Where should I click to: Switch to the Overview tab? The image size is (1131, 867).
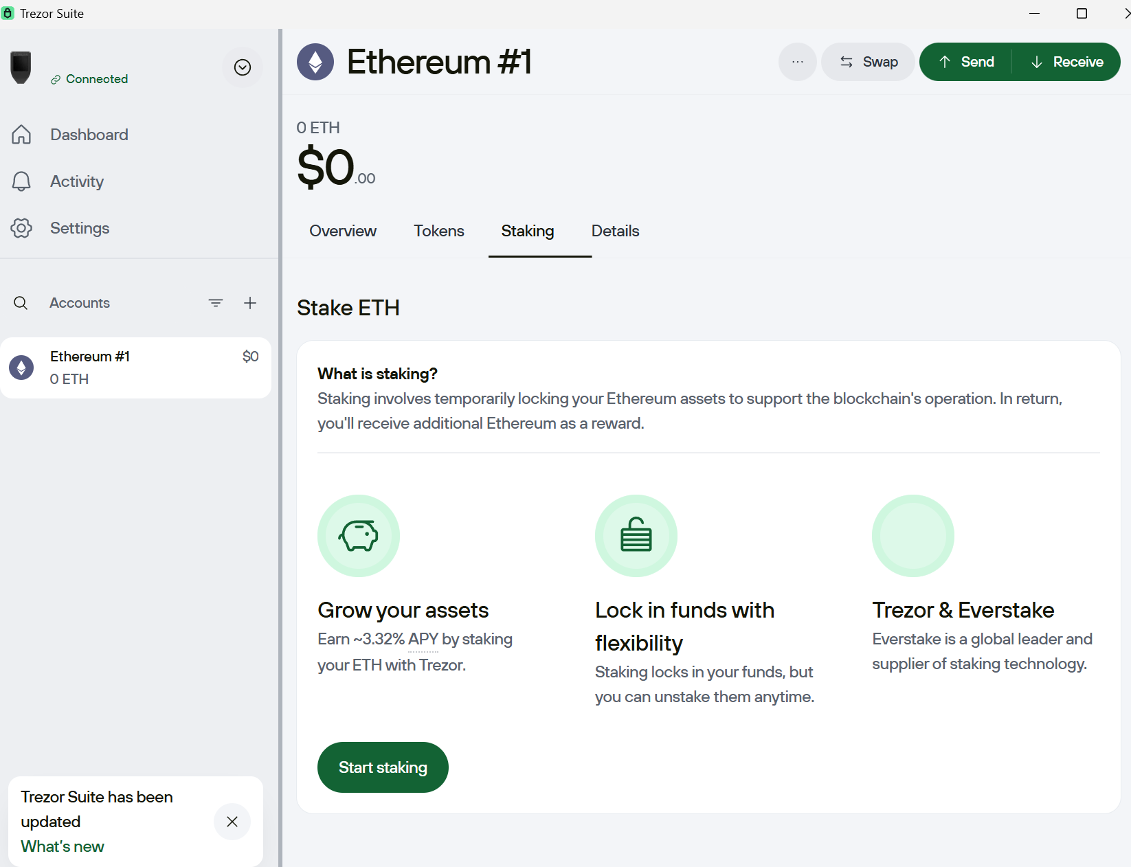pos(343,231)
